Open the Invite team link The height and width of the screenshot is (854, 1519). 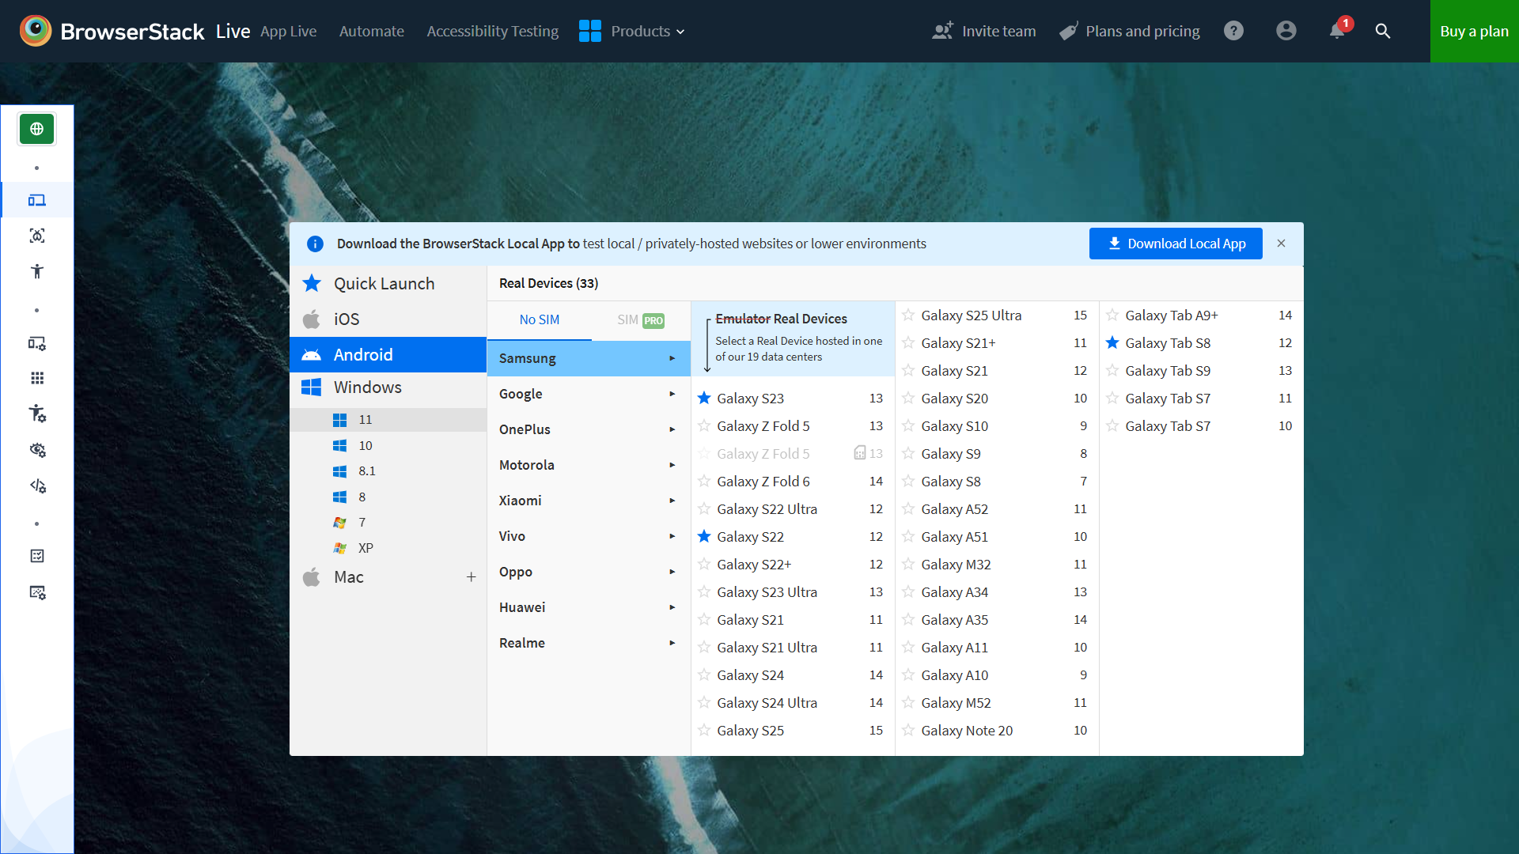click(984, 31)
